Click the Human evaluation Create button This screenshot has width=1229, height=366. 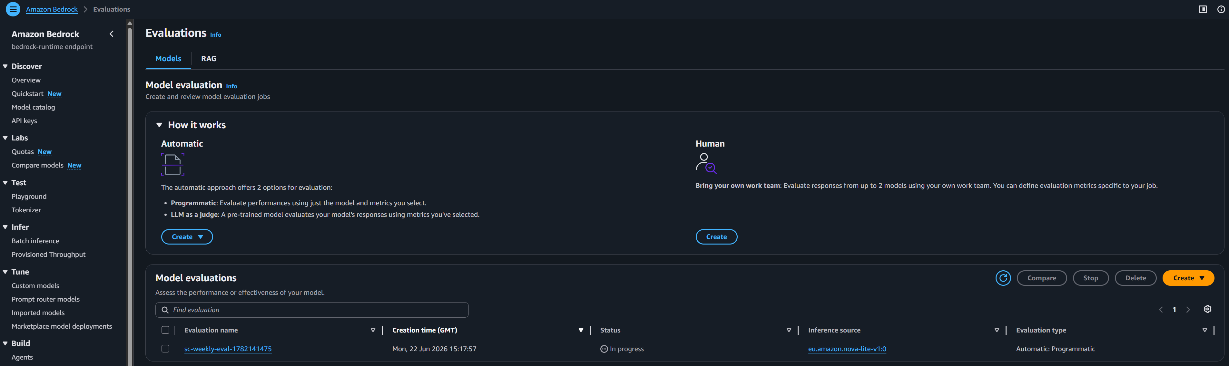(716, 237)
